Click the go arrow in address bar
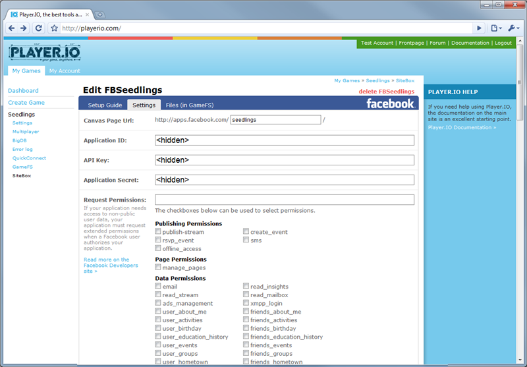This screenshot has height=367, width=527. [479, 28]
